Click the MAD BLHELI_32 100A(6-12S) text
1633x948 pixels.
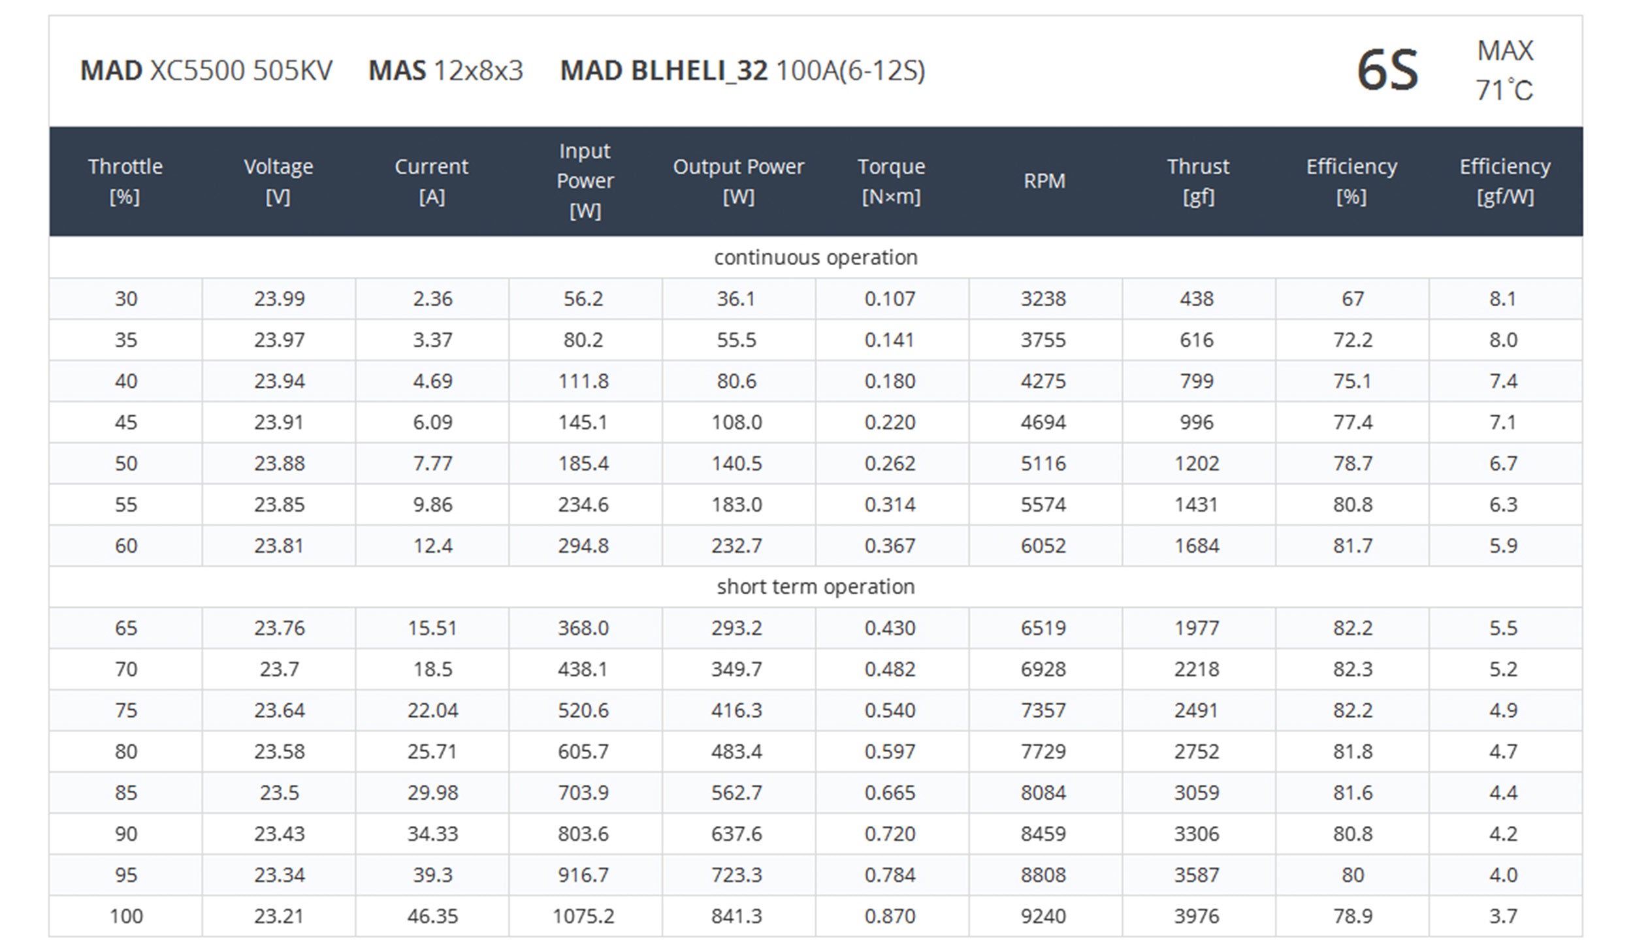[x=742, y=71]
